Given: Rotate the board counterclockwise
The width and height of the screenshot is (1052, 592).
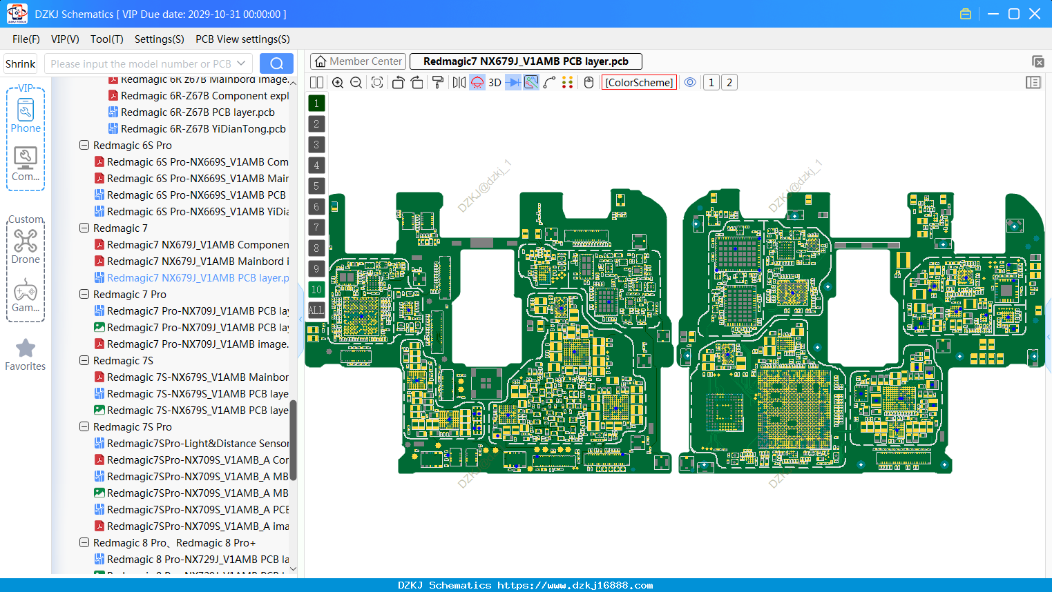Looking at the screenshot, I should click(x=398, y=82).
